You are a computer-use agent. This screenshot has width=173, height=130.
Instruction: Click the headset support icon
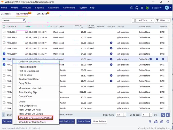coord(137,8)
